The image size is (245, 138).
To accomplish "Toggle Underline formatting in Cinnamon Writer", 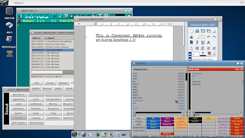I will (x=203, y=43).
